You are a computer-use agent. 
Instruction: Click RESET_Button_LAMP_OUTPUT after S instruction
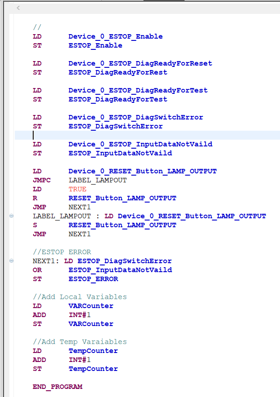click(122, 225)
